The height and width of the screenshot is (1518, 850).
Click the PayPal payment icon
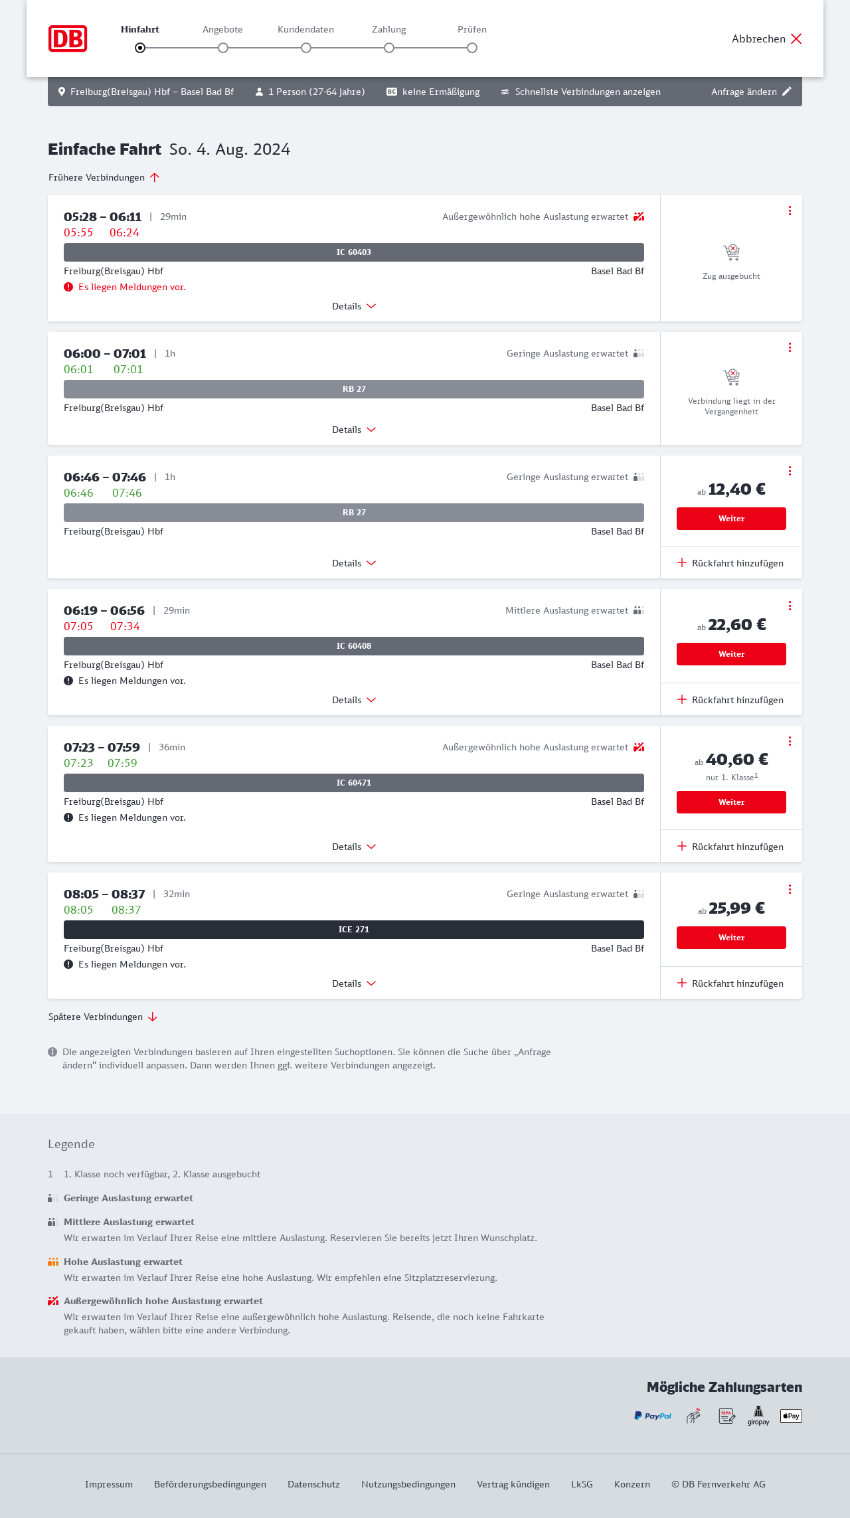653,1416
